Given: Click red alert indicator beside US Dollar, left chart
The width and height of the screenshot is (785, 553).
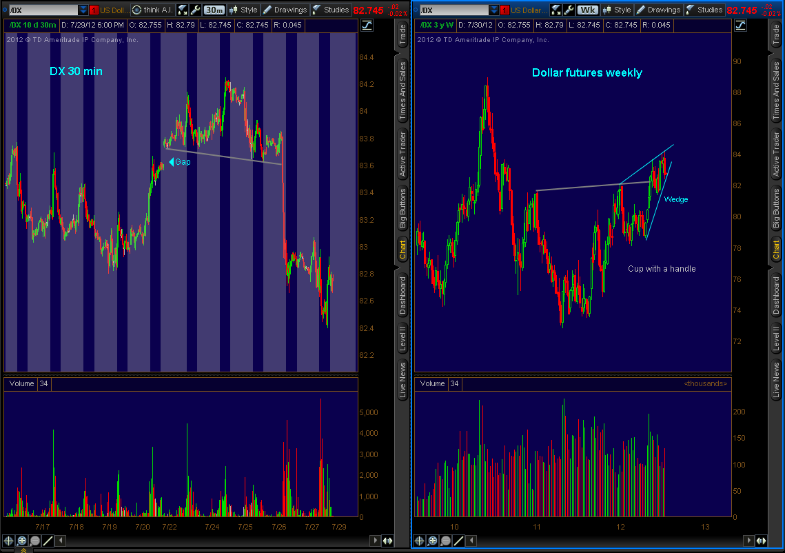Looking at the screenshot, I should (x=94, y=10).
